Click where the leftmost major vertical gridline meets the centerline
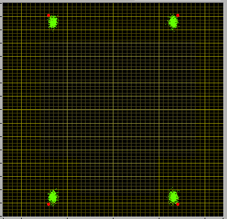Screen dimensions: 227x219 (x=21, y=110)
